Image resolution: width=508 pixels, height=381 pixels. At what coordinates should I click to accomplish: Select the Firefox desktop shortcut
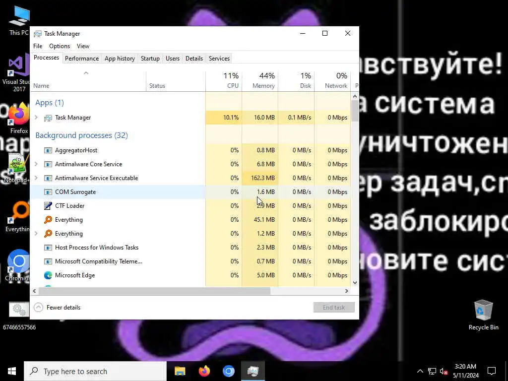point(19,119)
